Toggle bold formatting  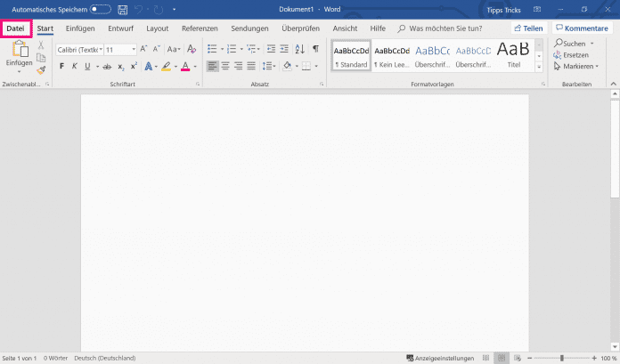[x=61, y=67]
